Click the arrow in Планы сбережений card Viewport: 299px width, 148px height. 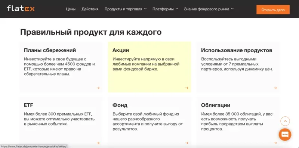tap(98, 88)
